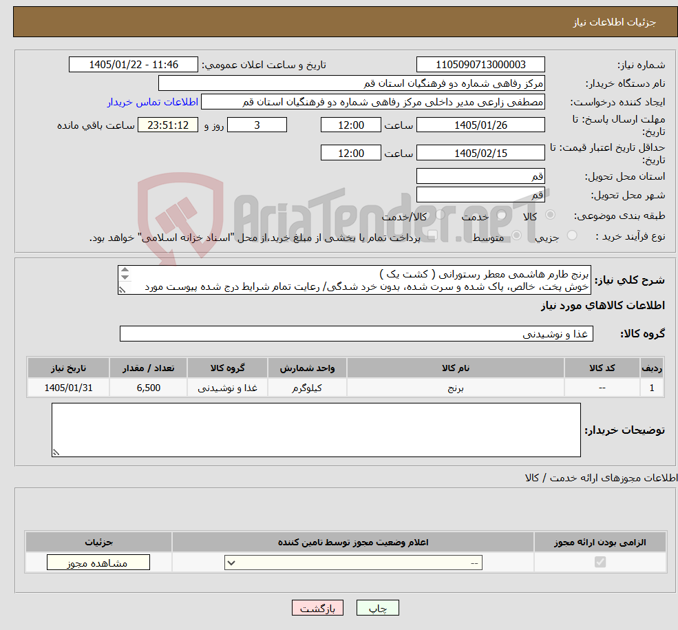This screenshot has height=630, width=678.
Task: Click the مشاهده مجوز button
Action: coord(98,563)
